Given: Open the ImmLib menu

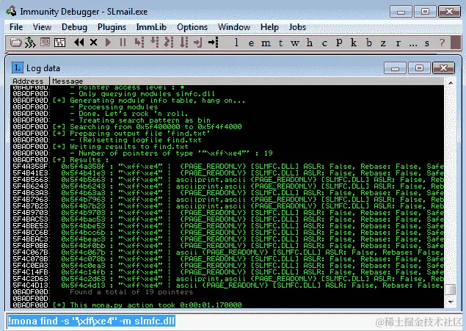Looking at the screenshot, I should coord(151,27).
